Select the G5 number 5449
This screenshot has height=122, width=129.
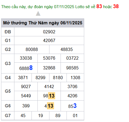tap(26, 96)
